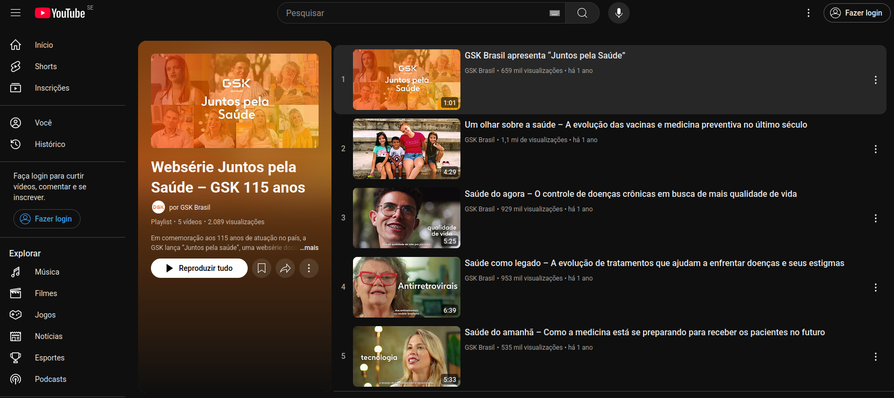Browse Música in the Explorar section
894x398 pixels.
pos(47,272)
